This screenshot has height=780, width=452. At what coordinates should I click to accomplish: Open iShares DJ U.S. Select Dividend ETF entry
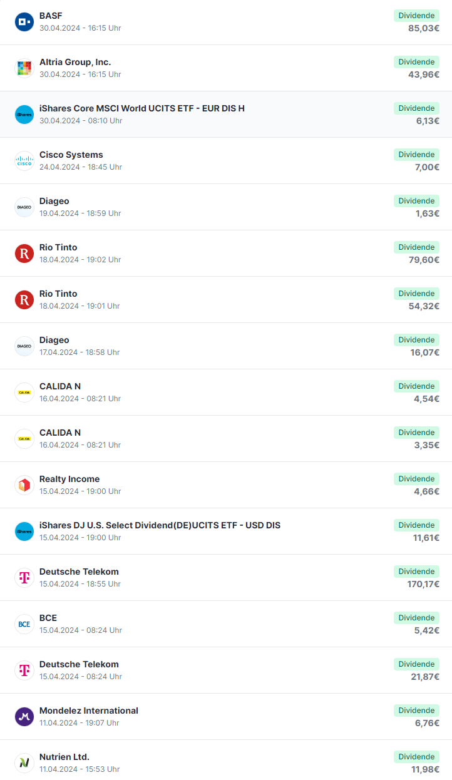(x=226, y=531)
